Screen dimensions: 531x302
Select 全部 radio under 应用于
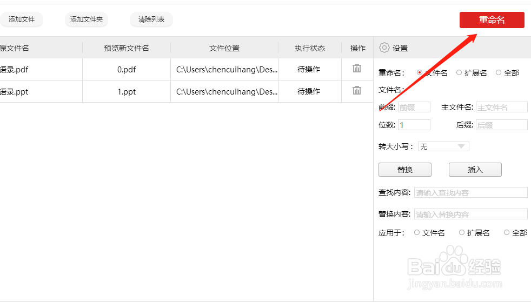click(506, 232)
